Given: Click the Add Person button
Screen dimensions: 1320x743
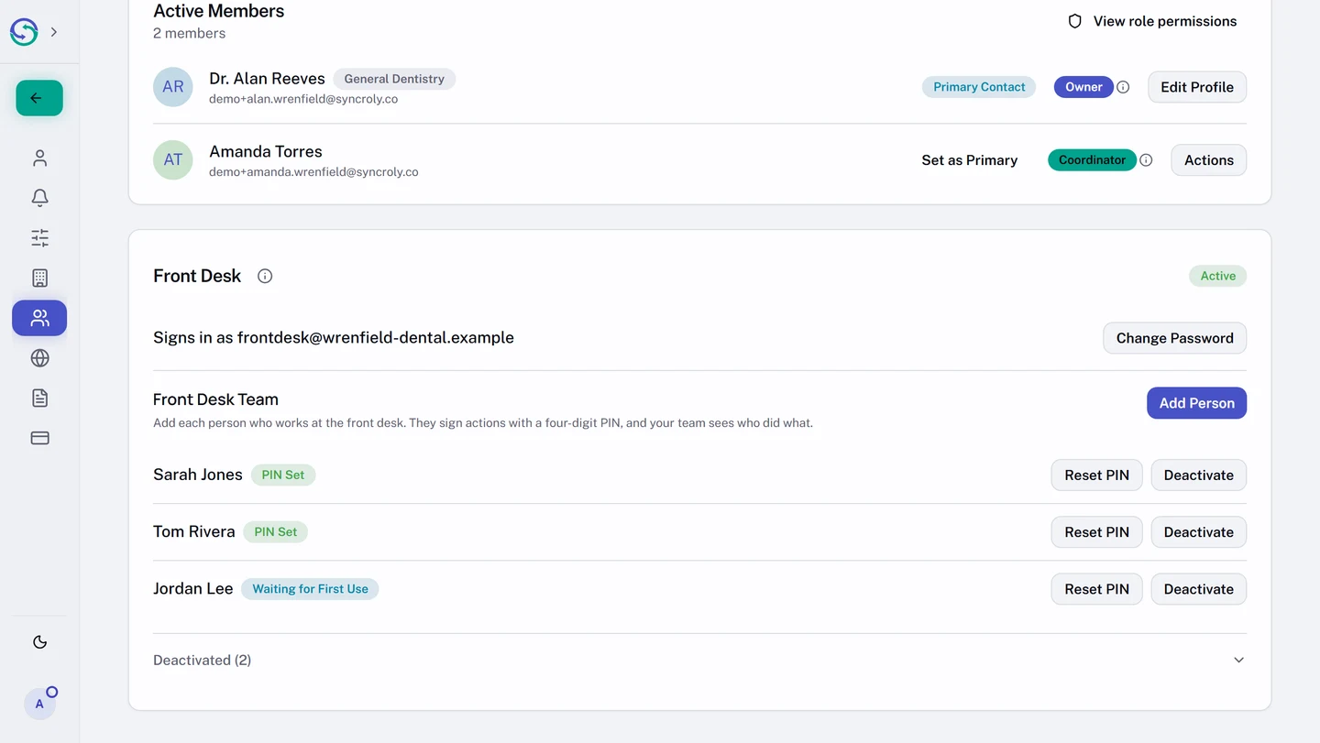Looking at the screenshot, I should [1196, 403].
